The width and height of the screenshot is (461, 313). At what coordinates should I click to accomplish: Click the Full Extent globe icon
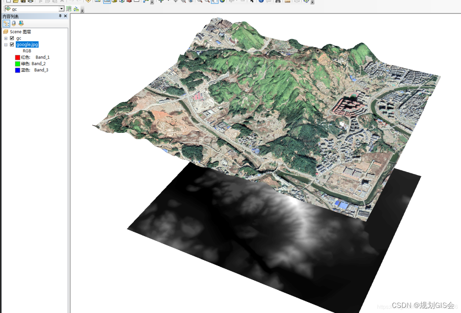(x=222, y=2)
